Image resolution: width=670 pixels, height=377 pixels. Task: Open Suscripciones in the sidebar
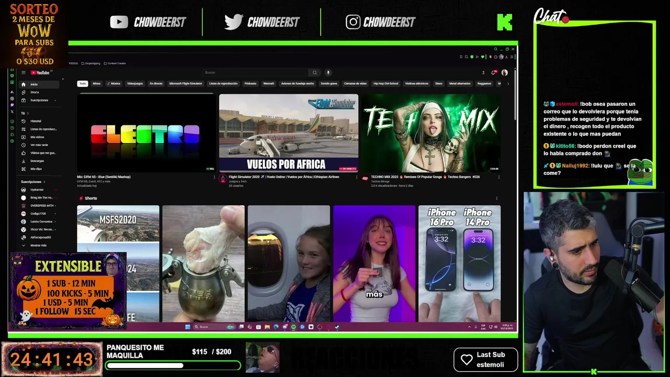coord(40,100)
